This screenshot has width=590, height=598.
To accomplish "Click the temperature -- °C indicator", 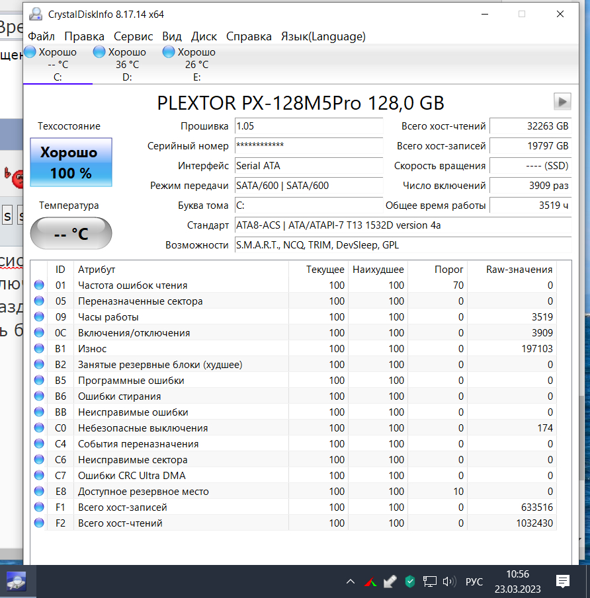I will click(71, 233).
